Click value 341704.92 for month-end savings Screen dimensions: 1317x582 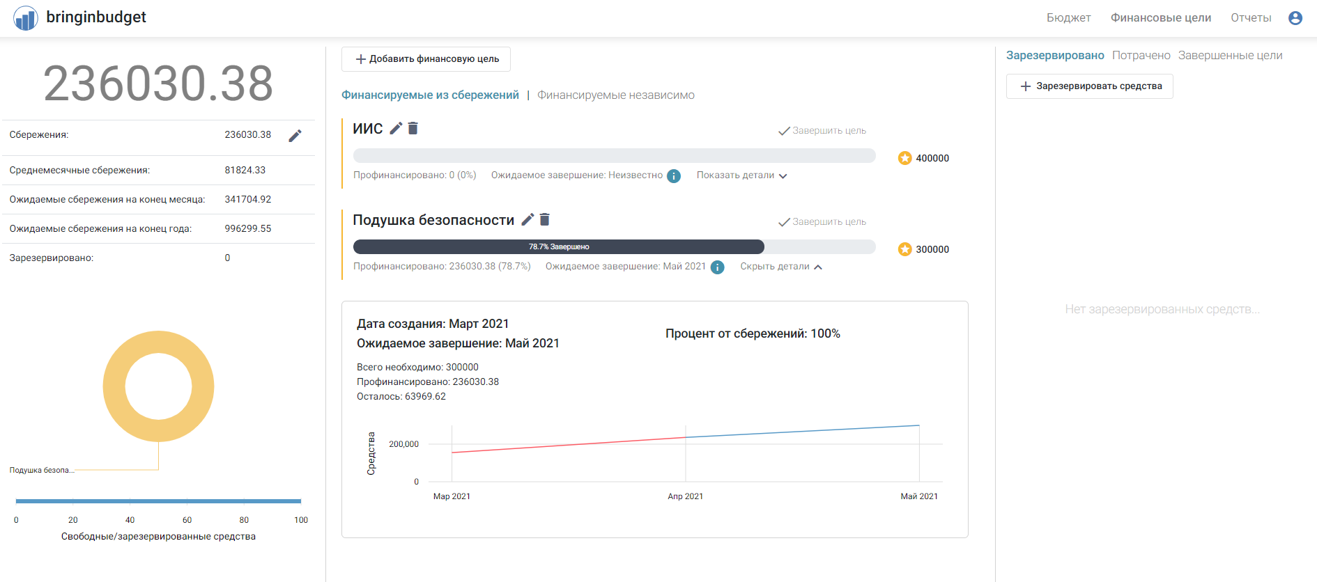(247, 200)
